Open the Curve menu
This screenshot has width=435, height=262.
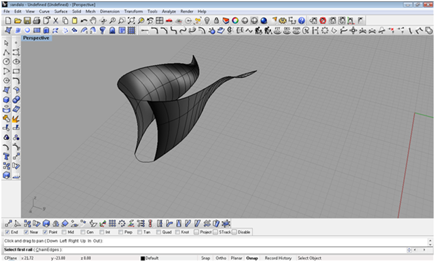pos(44,12)
